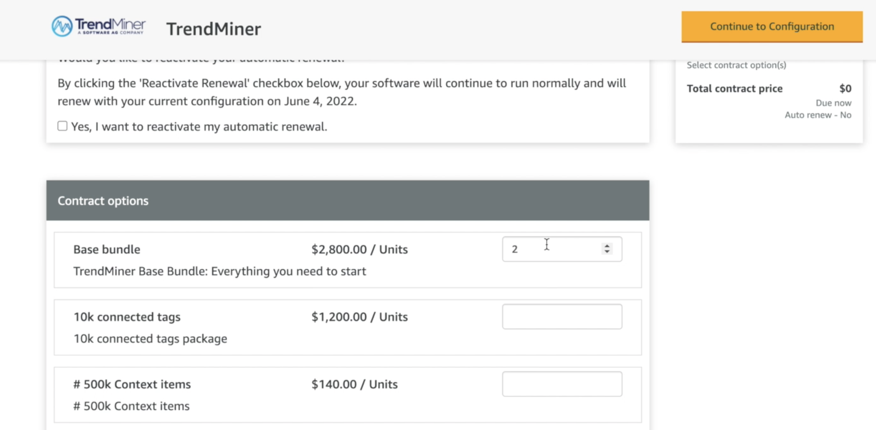Click the 10k connected tags quantity field
Screen dimensions: 876x430
pyautogui.click(x=562, y=317)
